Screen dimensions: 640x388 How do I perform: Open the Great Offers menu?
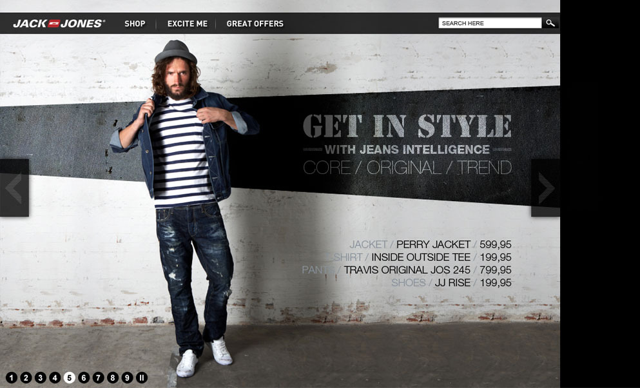pyautogui.click(x=255, y=24)
